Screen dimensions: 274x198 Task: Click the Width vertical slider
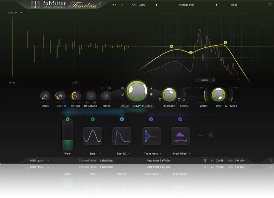[205, 94]
